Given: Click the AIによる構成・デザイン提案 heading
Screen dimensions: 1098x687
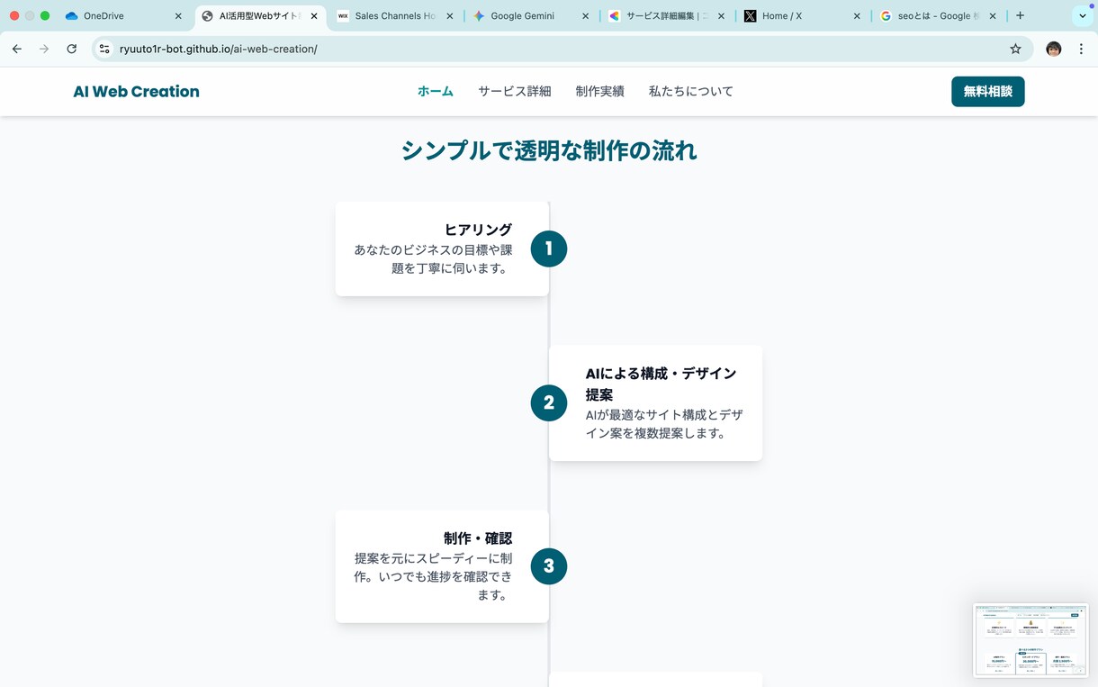Looking at the screenshot, I should point(661,384).
